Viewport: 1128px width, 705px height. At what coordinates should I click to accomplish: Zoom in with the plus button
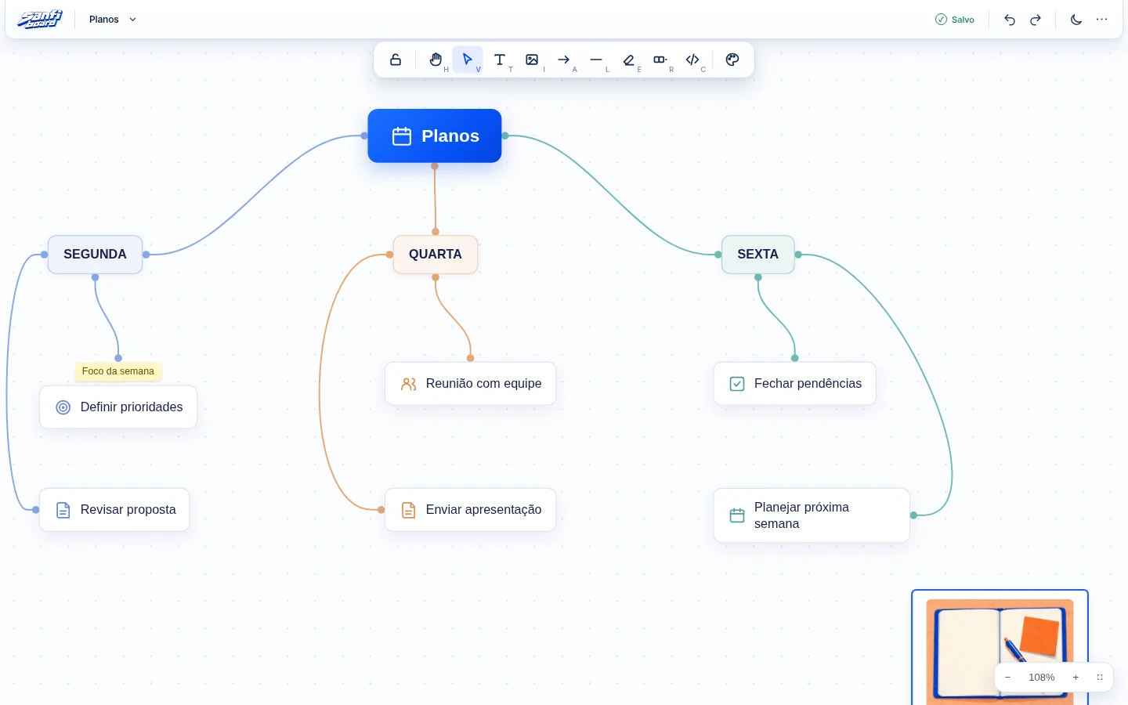tap(1076, 678)
